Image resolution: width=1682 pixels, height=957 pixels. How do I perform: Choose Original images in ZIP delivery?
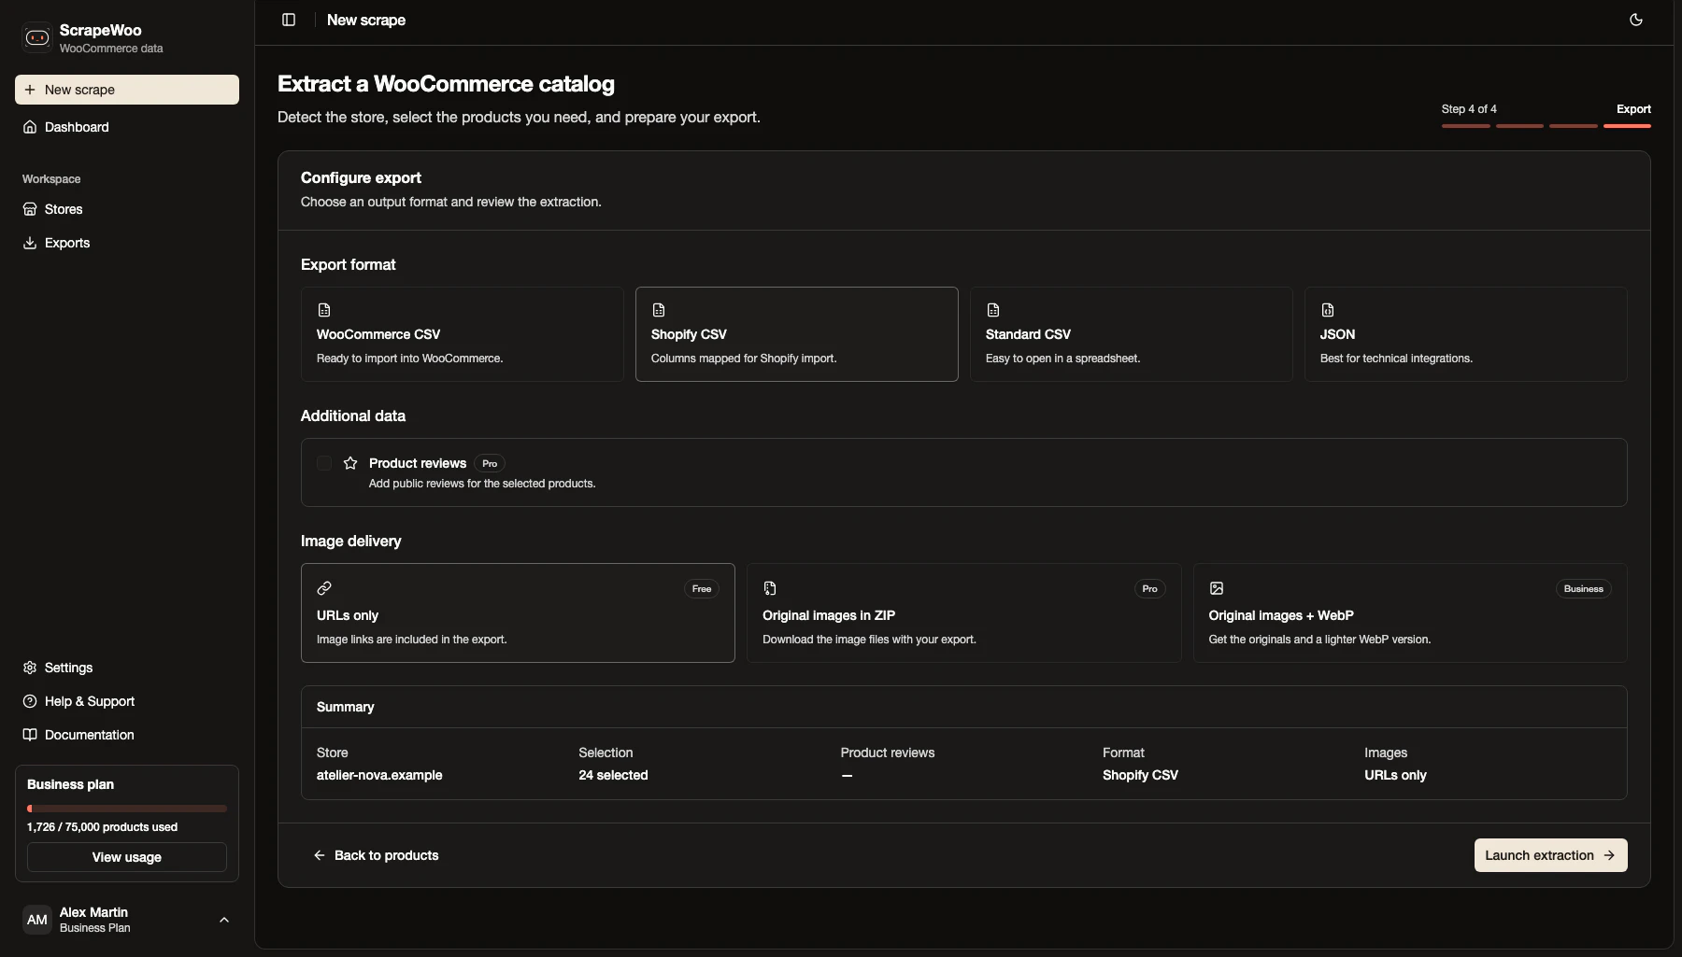click(x=964, y=612)
